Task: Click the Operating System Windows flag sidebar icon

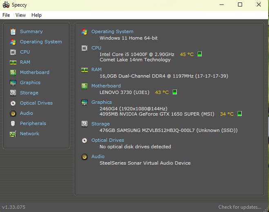Action: (x=13, y=42)
